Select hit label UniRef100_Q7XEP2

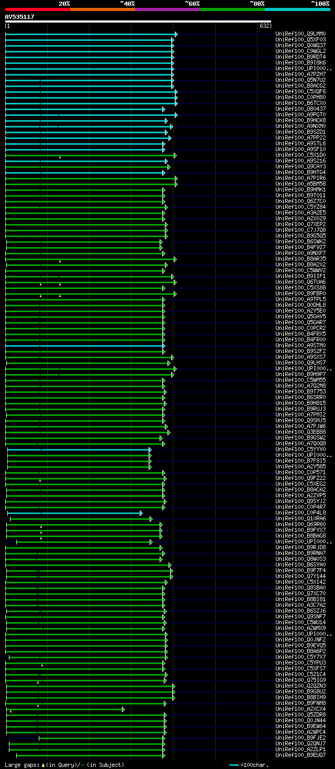coord(300,225)
